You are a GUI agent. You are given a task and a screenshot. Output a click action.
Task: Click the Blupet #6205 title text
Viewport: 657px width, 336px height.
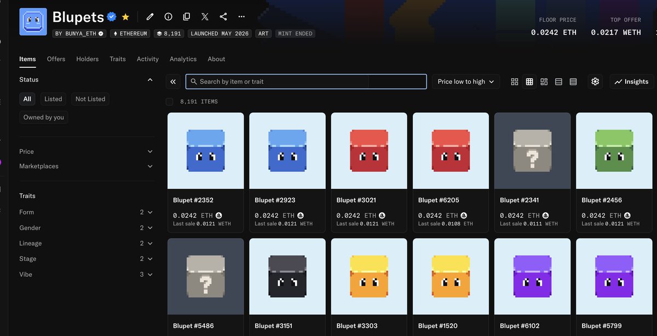437,200
